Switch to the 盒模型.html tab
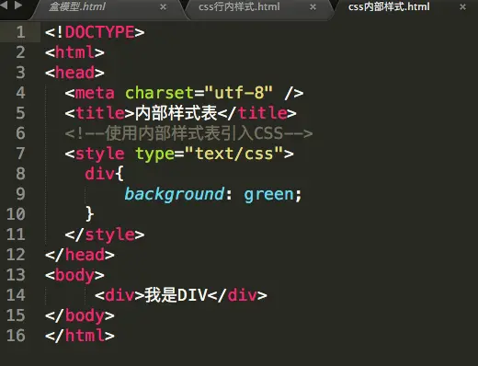478x366 pixels. tap(77, 6)
